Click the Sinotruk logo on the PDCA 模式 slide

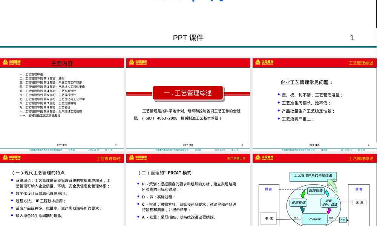[138, 157]
